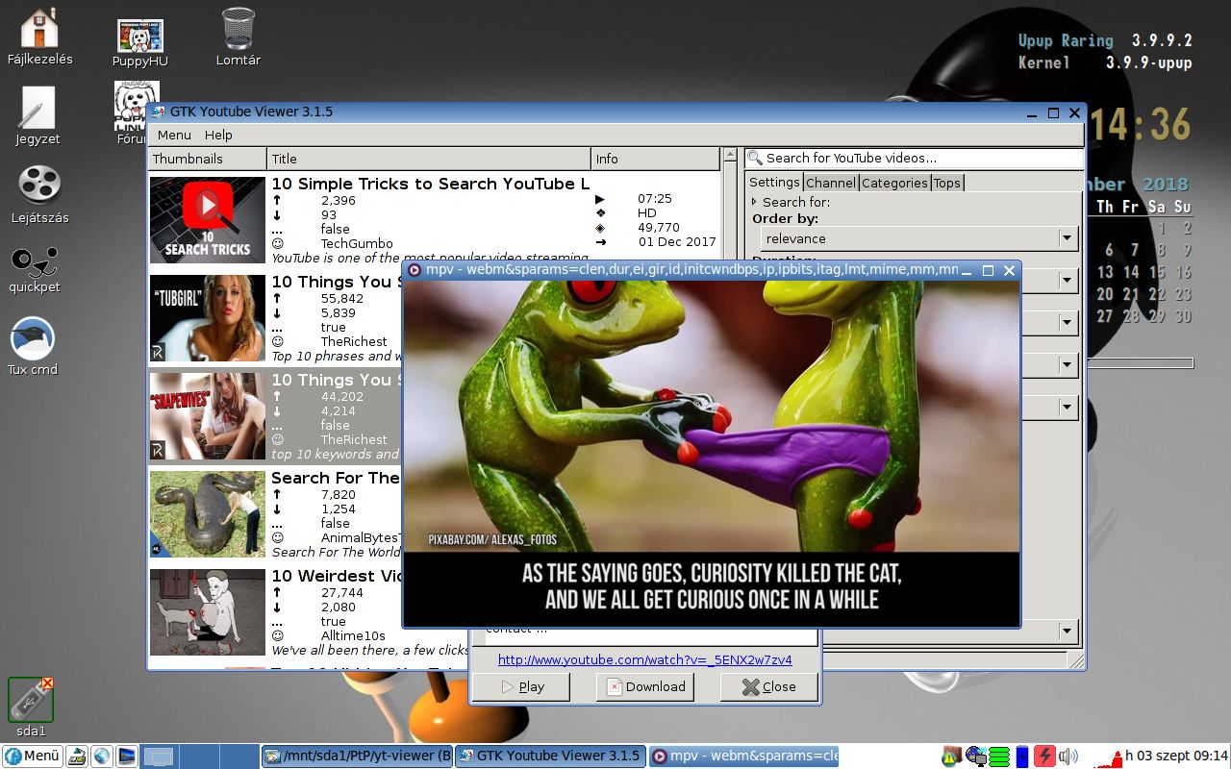Click author name TheRichest under TUBGIRL video
This screenshot has height=769, width=1231.
(354, 341)
